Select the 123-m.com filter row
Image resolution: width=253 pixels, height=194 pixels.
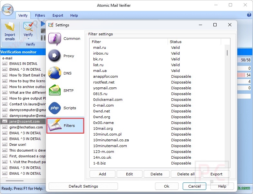coord(157,152)
